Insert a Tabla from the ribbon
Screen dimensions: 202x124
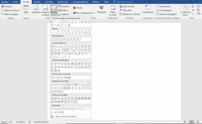click(26, 10)
